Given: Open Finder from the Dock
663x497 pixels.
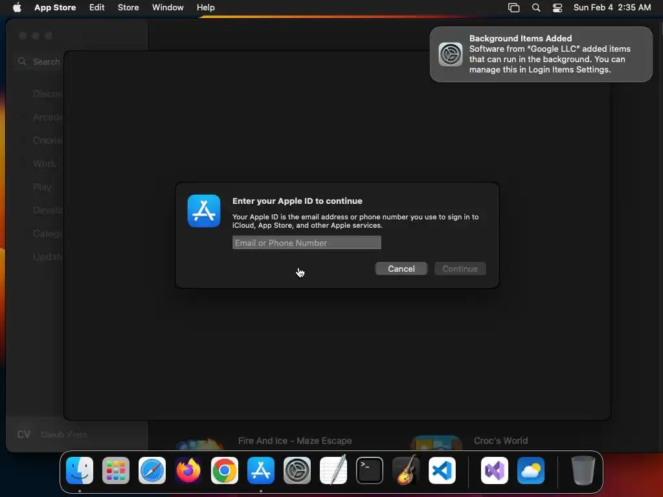Looking at the screenshot, I should [80, 470].
